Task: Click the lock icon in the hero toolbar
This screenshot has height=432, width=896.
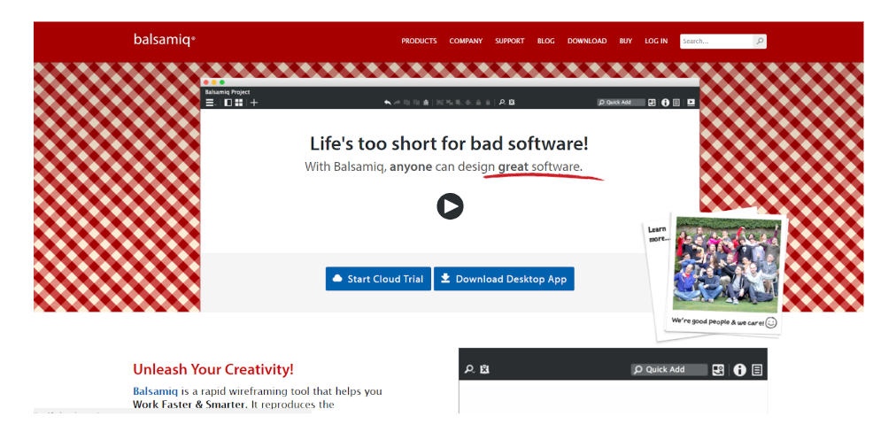Action: [478, 103]
